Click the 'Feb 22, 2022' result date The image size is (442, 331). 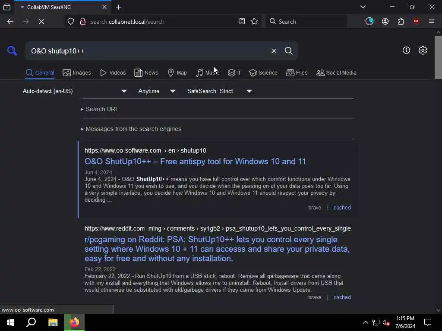tap(100, 269)
